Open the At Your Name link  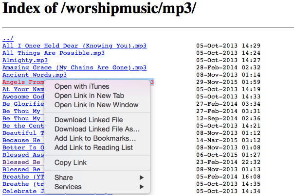point(23,89)
